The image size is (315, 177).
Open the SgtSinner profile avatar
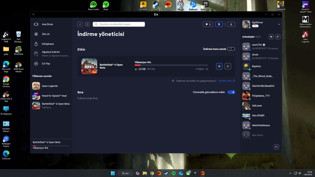point(246,24)
